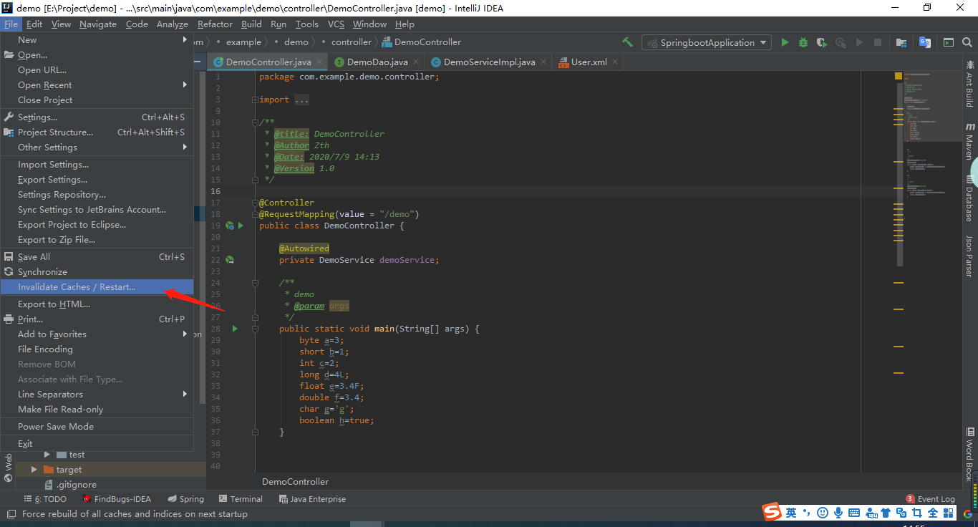Viewport: 978px width, 527px height.
Task: Click the Sogou toolbox grid icon
Action: [948, 513]
